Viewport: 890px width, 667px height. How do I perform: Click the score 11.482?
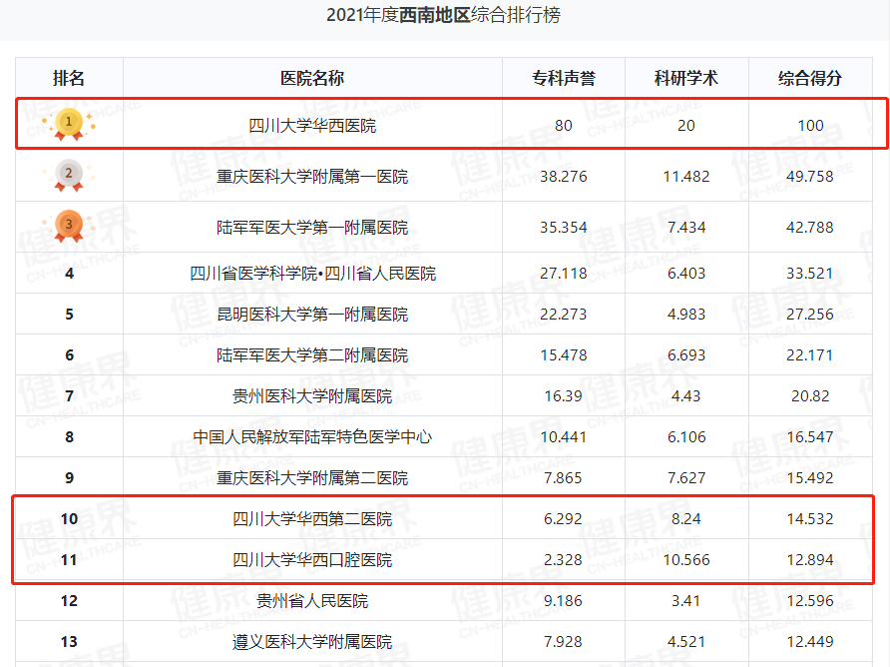point(686,177)
